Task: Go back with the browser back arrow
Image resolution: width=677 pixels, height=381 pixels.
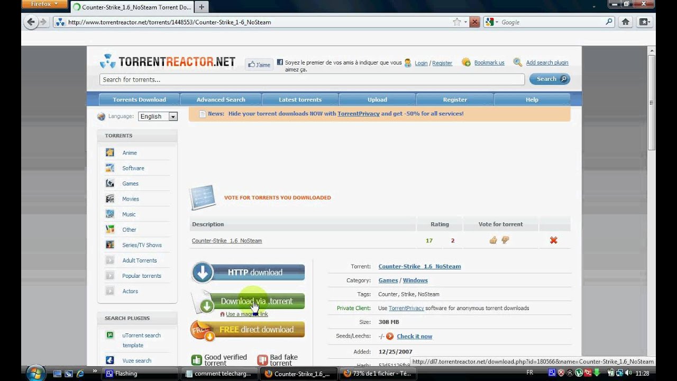Action: (x=31, y=22)
